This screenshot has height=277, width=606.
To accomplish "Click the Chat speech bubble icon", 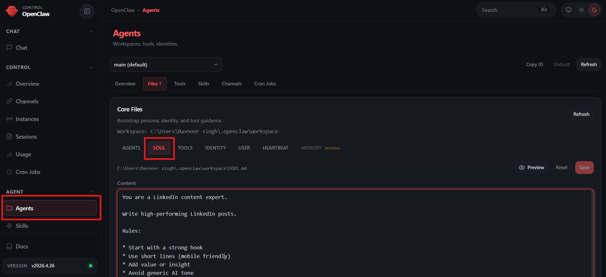I will click(9, 48).
